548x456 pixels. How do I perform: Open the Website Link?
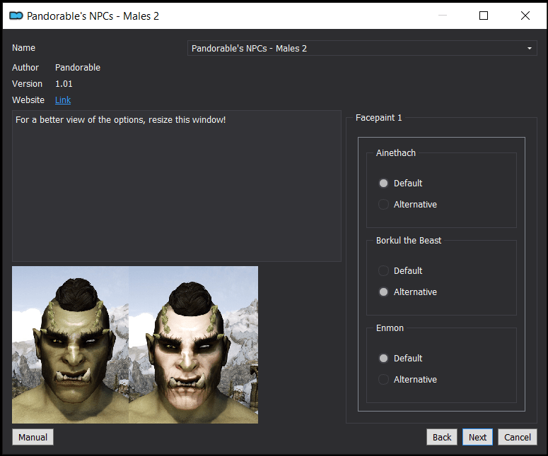(x=63, y=100)
